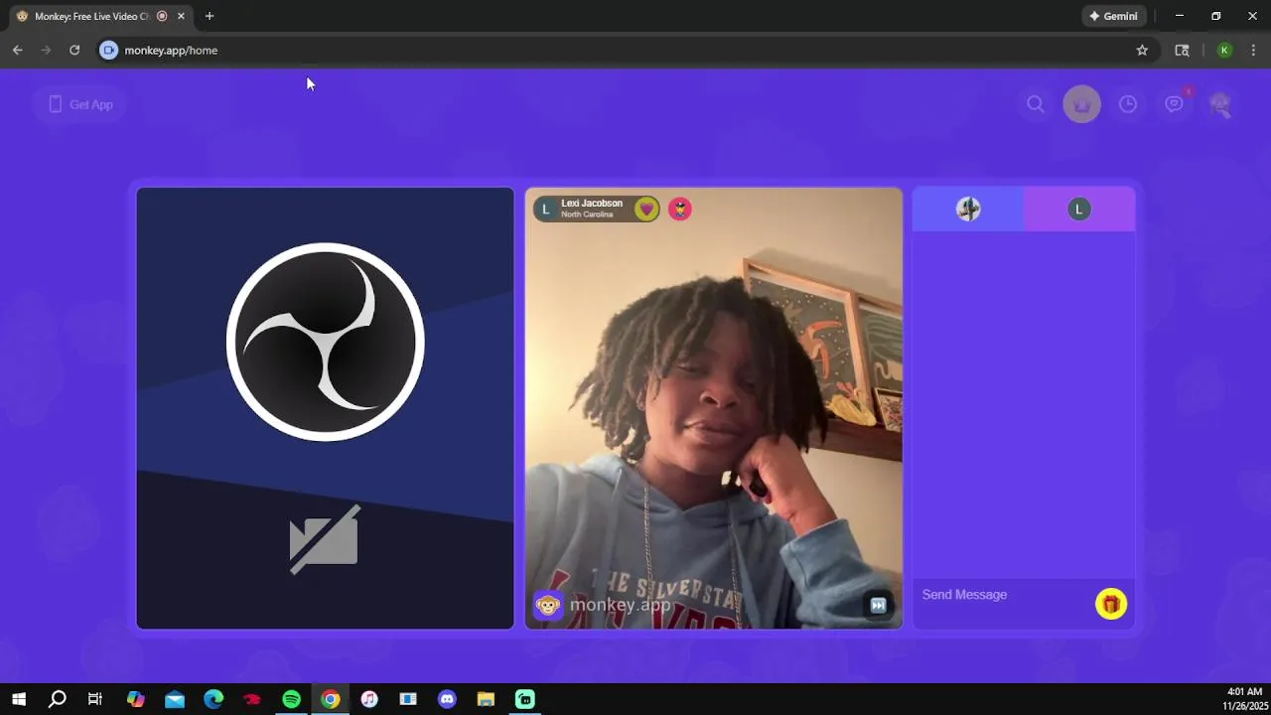Open the Windows Start menu

19,699
